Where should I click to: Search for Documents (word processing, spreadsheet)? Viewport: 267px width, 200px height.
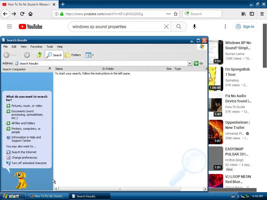pos(27,115)
